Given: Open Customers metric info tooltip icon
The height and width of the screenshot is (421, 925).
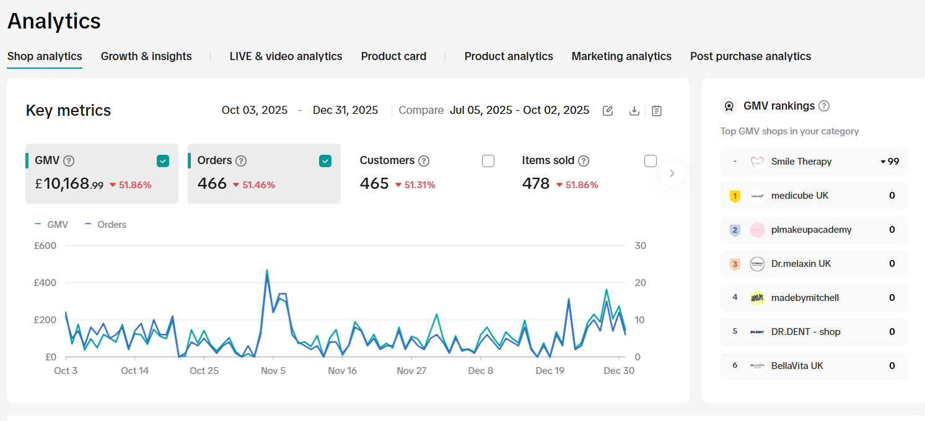Looking at the screenshot, I should [424, 161].
